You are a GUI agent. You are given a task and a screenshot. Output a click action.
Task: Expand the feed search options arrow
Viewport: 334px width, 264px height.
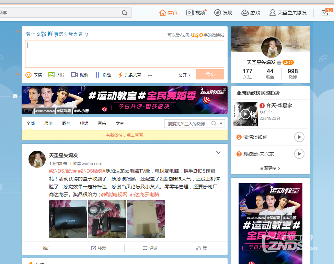[221, 124]
